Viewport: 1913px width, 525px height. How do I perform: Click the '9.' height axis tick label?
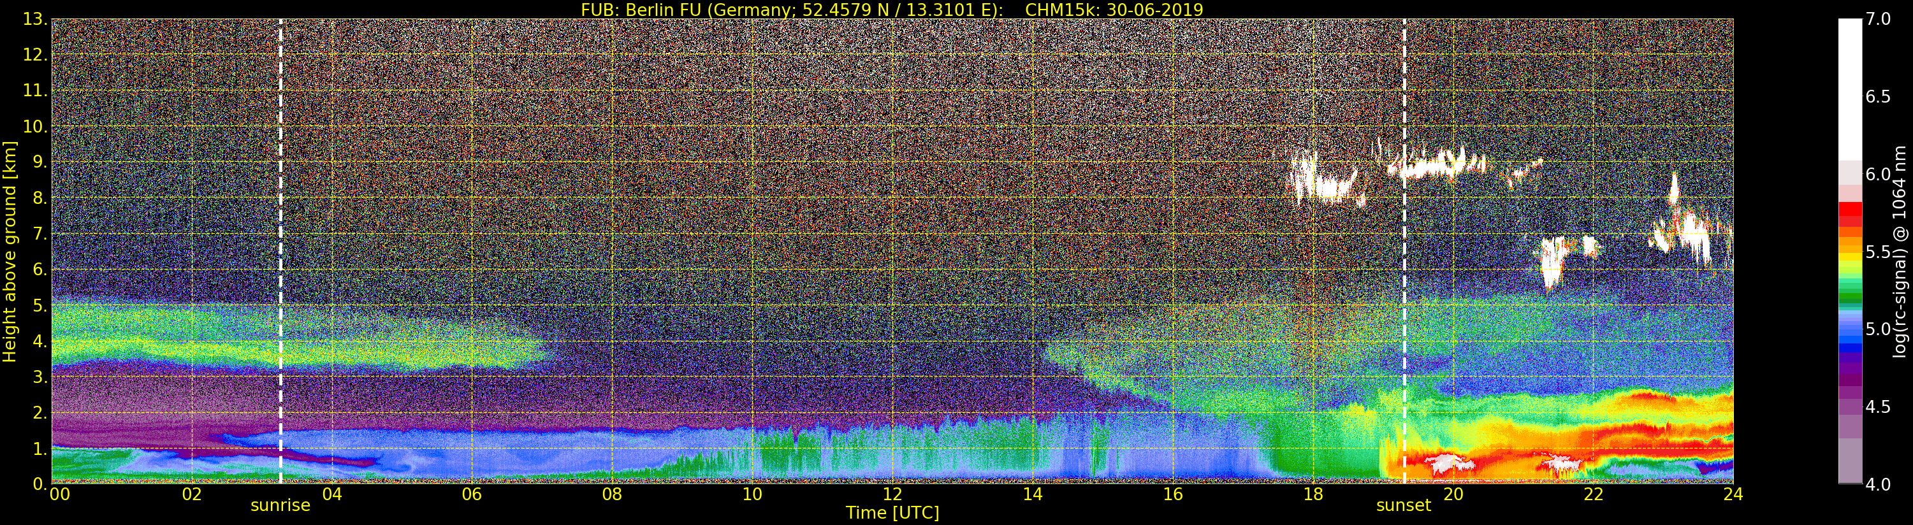[x=40, y=162]
